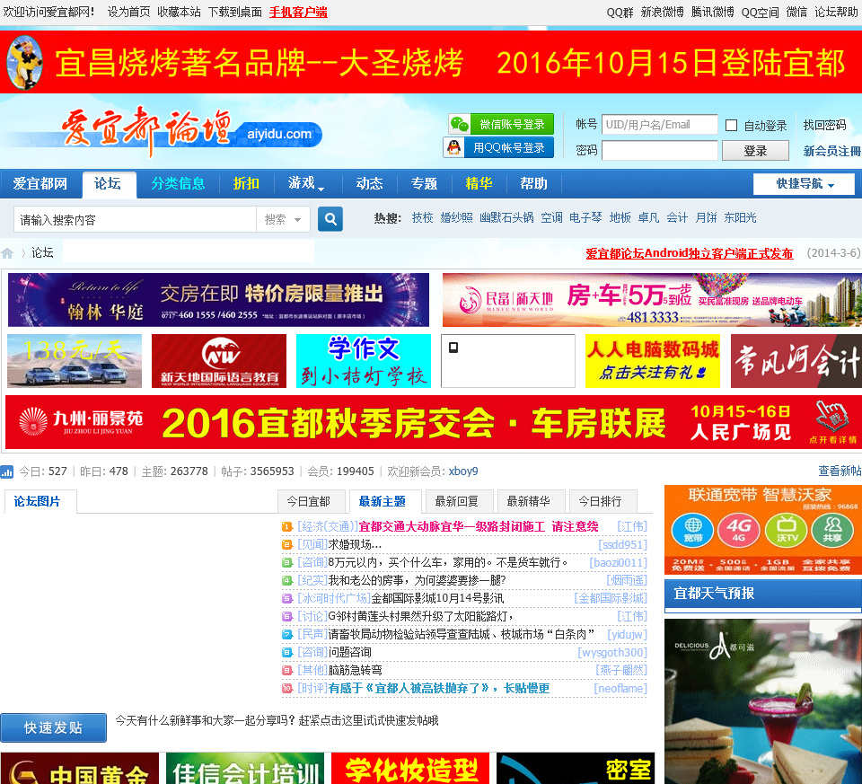Click 设为首页 link

tap(128, 12)
